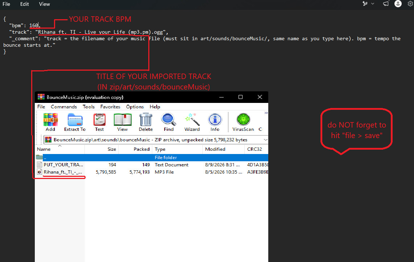Screen dimensions: 414x262
Task: Open Notepad settings gear icon
Action: pos(410,4)
